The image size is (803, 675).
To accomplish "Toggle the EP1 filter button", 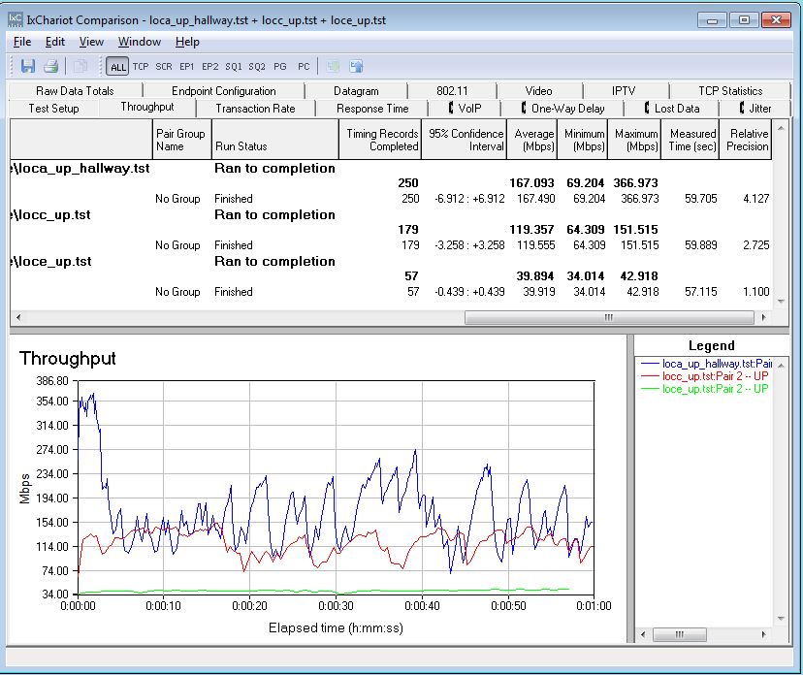I will [187, 67].
